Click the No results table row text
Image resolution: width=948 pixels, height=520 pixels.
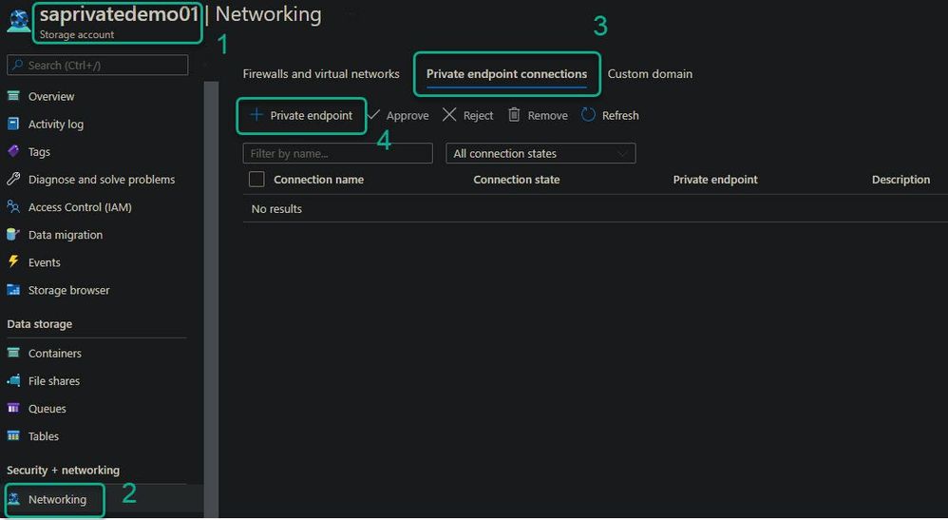click(276, 209)
